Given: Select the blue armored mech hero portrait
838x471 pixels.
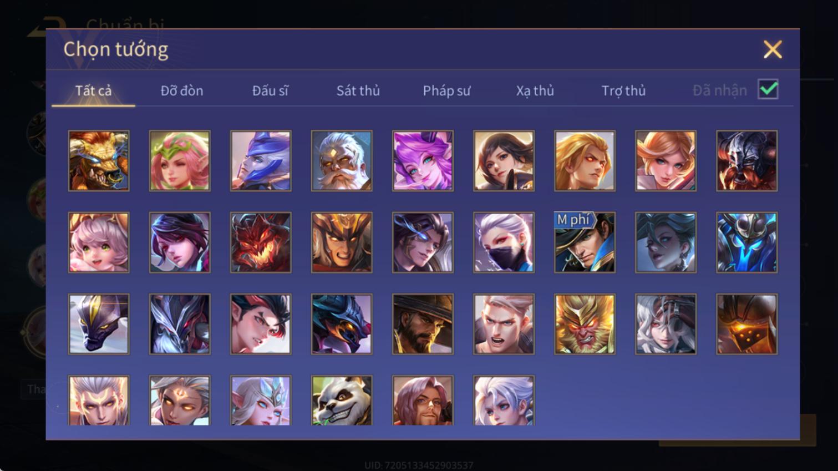Looking at the screenshot, I should tap(746, 242).
